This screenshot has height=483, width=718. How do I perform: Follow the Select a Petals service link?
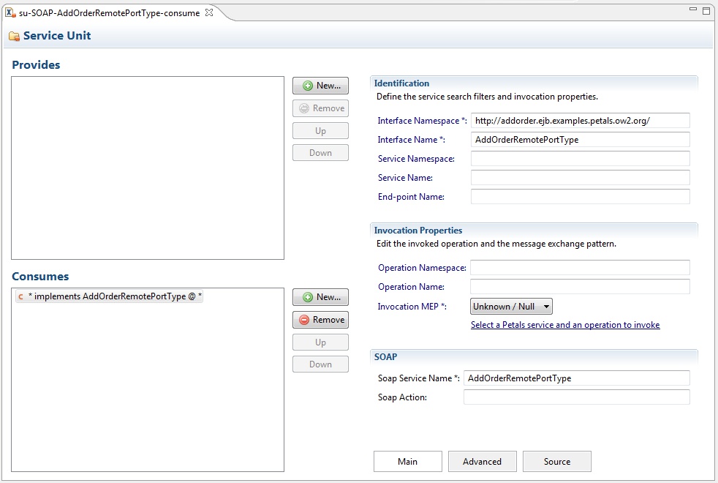(565, 325)
